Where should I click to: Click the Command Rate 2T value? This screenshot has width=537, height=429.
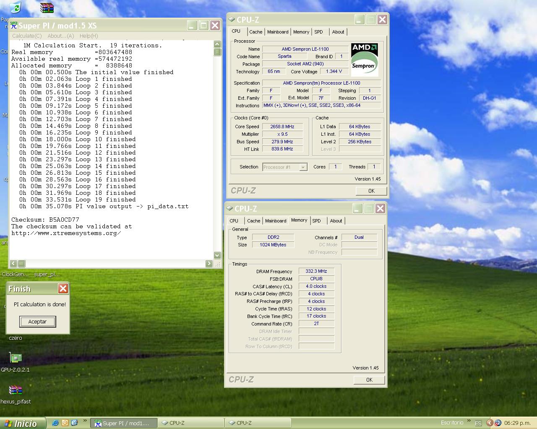pyautogui.click(x=316, y=323)
